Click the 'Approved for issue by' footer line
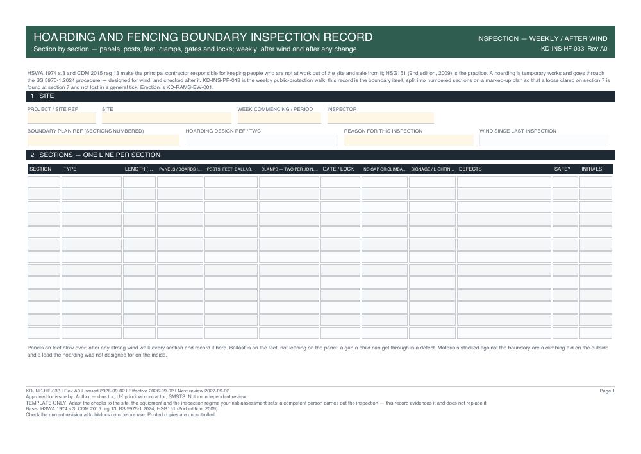Image resolution: width=641 pixels, height=454 pixels. [x=137, y=397]
